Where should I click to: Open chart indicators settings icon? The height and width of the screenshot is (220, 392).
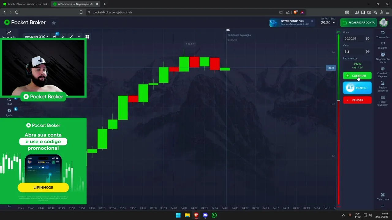pyautogui.click(x=63, y=37)
